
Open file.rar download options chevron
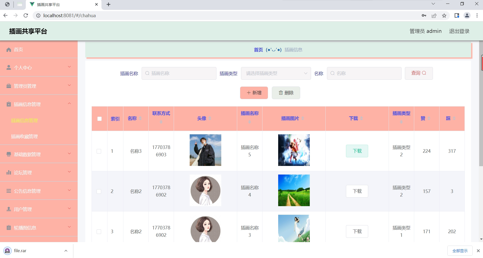pos(66,251)
